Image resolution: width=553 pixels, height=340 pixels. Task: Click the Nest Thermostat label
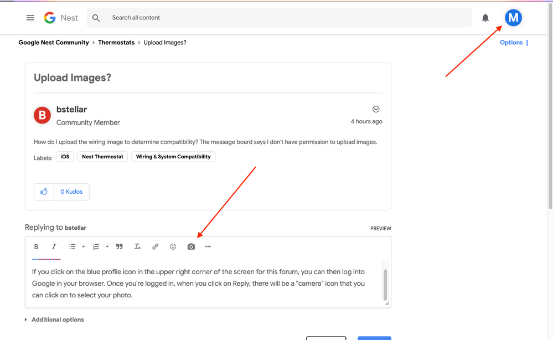(x=102, y=157)
